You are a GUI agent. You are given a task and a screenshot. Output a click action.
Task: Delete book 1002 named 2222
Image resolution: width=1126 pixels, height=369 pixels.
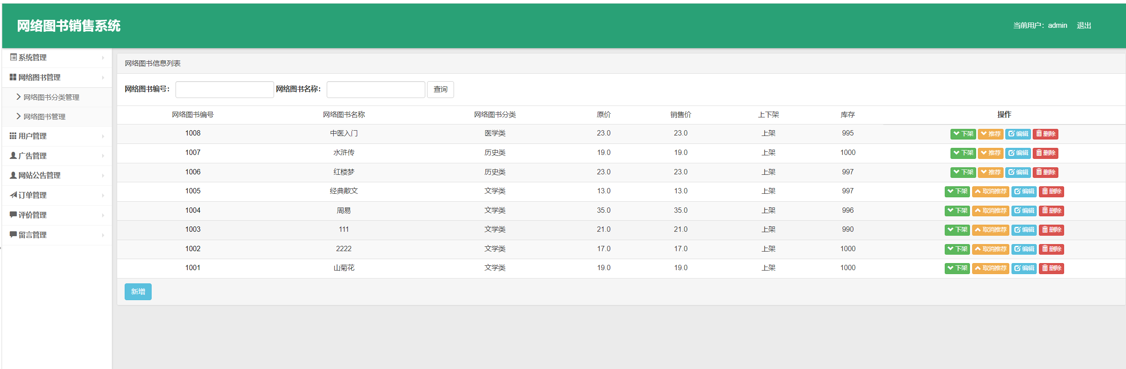pos(1051,249)
